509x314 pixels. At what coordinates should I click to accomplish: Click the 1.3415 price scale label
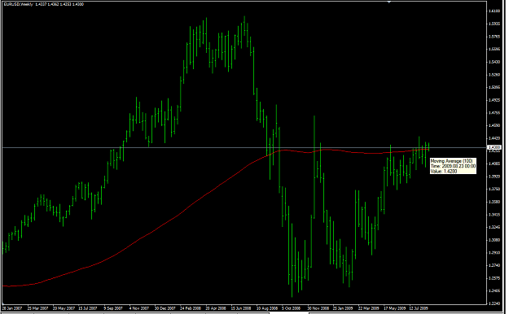[x=494, y=215]
